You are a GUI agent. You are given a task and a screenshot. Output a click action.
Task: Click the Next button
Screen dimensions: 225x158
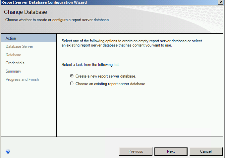(171, 151)
